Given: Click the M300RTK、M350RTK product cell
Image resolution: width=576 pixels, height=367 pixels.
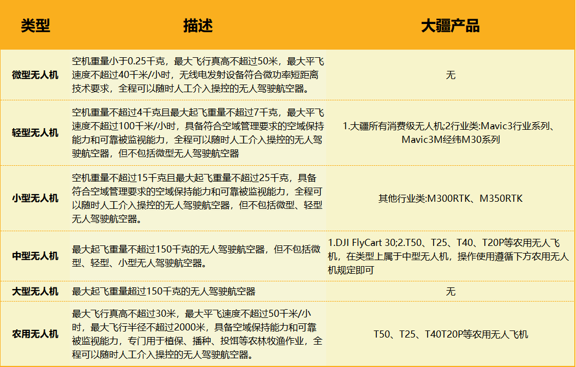Looking at the screenshot, I should click(450, 198).
